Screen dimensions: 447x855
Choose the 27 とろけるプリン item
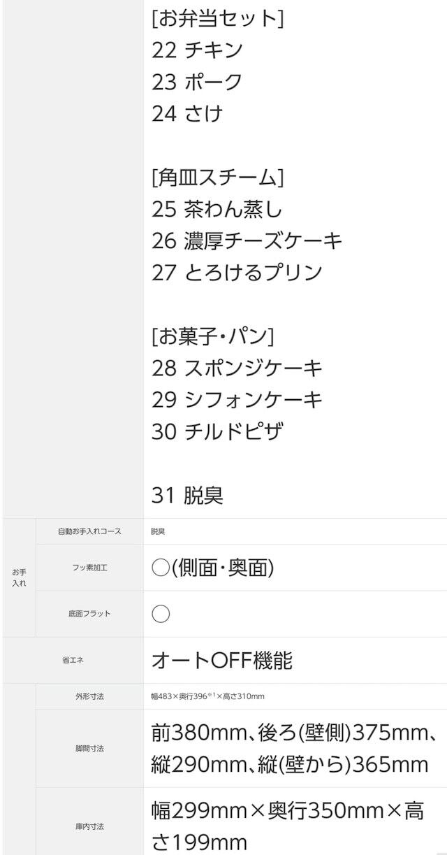tap(237, 273)
